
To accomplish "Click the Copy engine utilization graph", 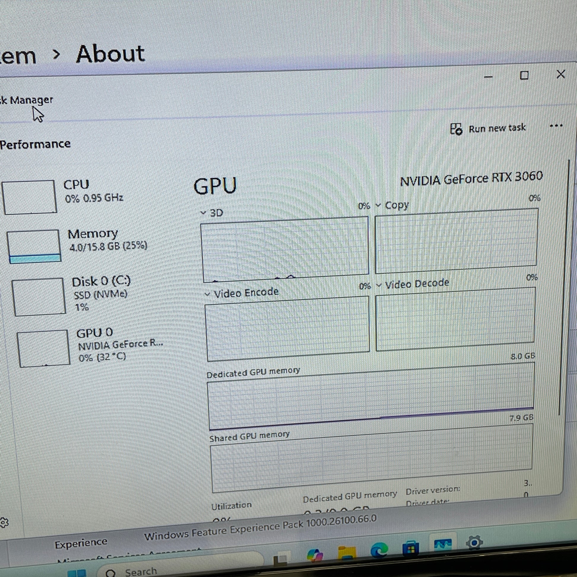I will pyautogui.click(x=456, y=241).
